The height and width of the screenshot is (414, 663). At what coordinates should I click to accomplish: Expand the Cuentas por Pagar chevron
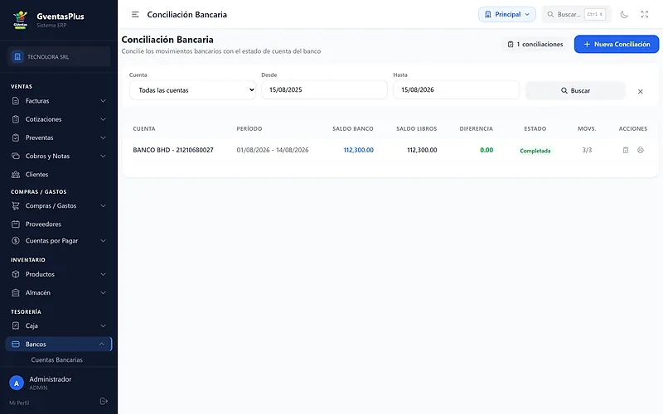[103, 241]
